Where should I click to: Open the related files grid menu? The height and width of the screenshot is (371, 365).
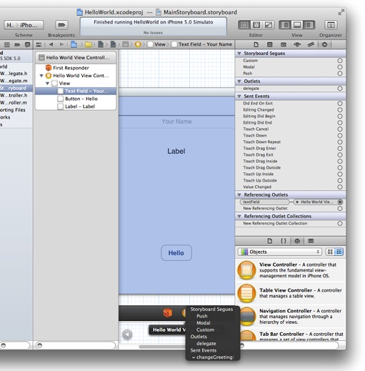(39, 44)
